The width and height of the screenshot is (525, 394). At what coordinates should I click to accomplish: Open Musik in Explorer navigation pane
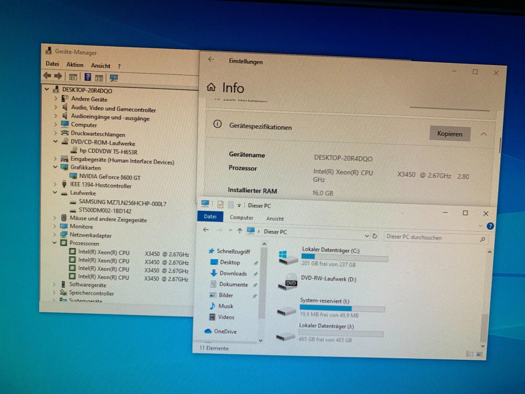[x=226, y=306]
